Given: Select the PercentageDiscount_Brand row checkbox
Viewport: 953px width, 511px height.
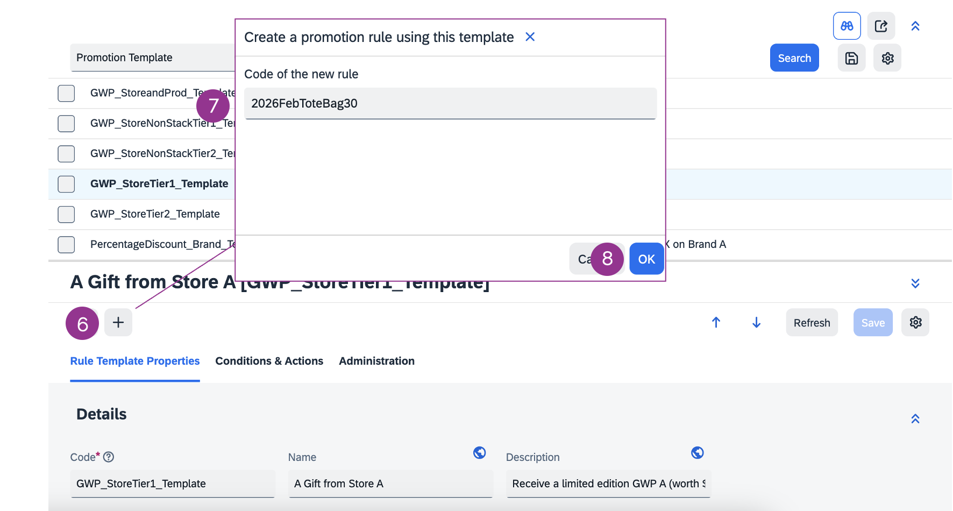Looking at the screenshot, I should pos(66,244).
